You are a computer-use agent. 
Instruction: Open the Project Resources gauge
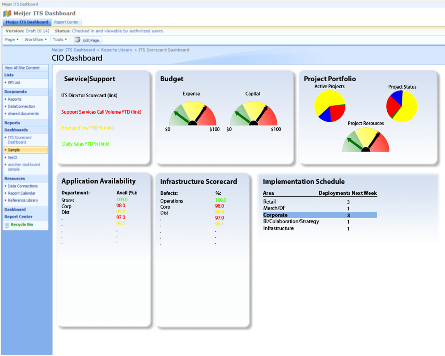(x=366, y=140)
